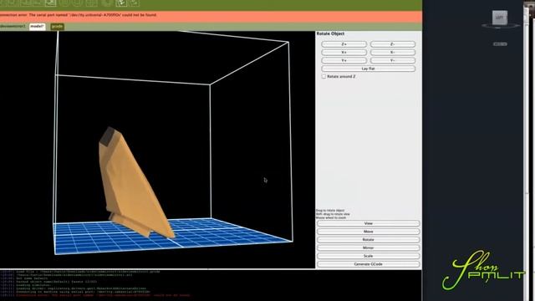Click the Y- rotation button
The image size is (535, 301).
(393, 61)
